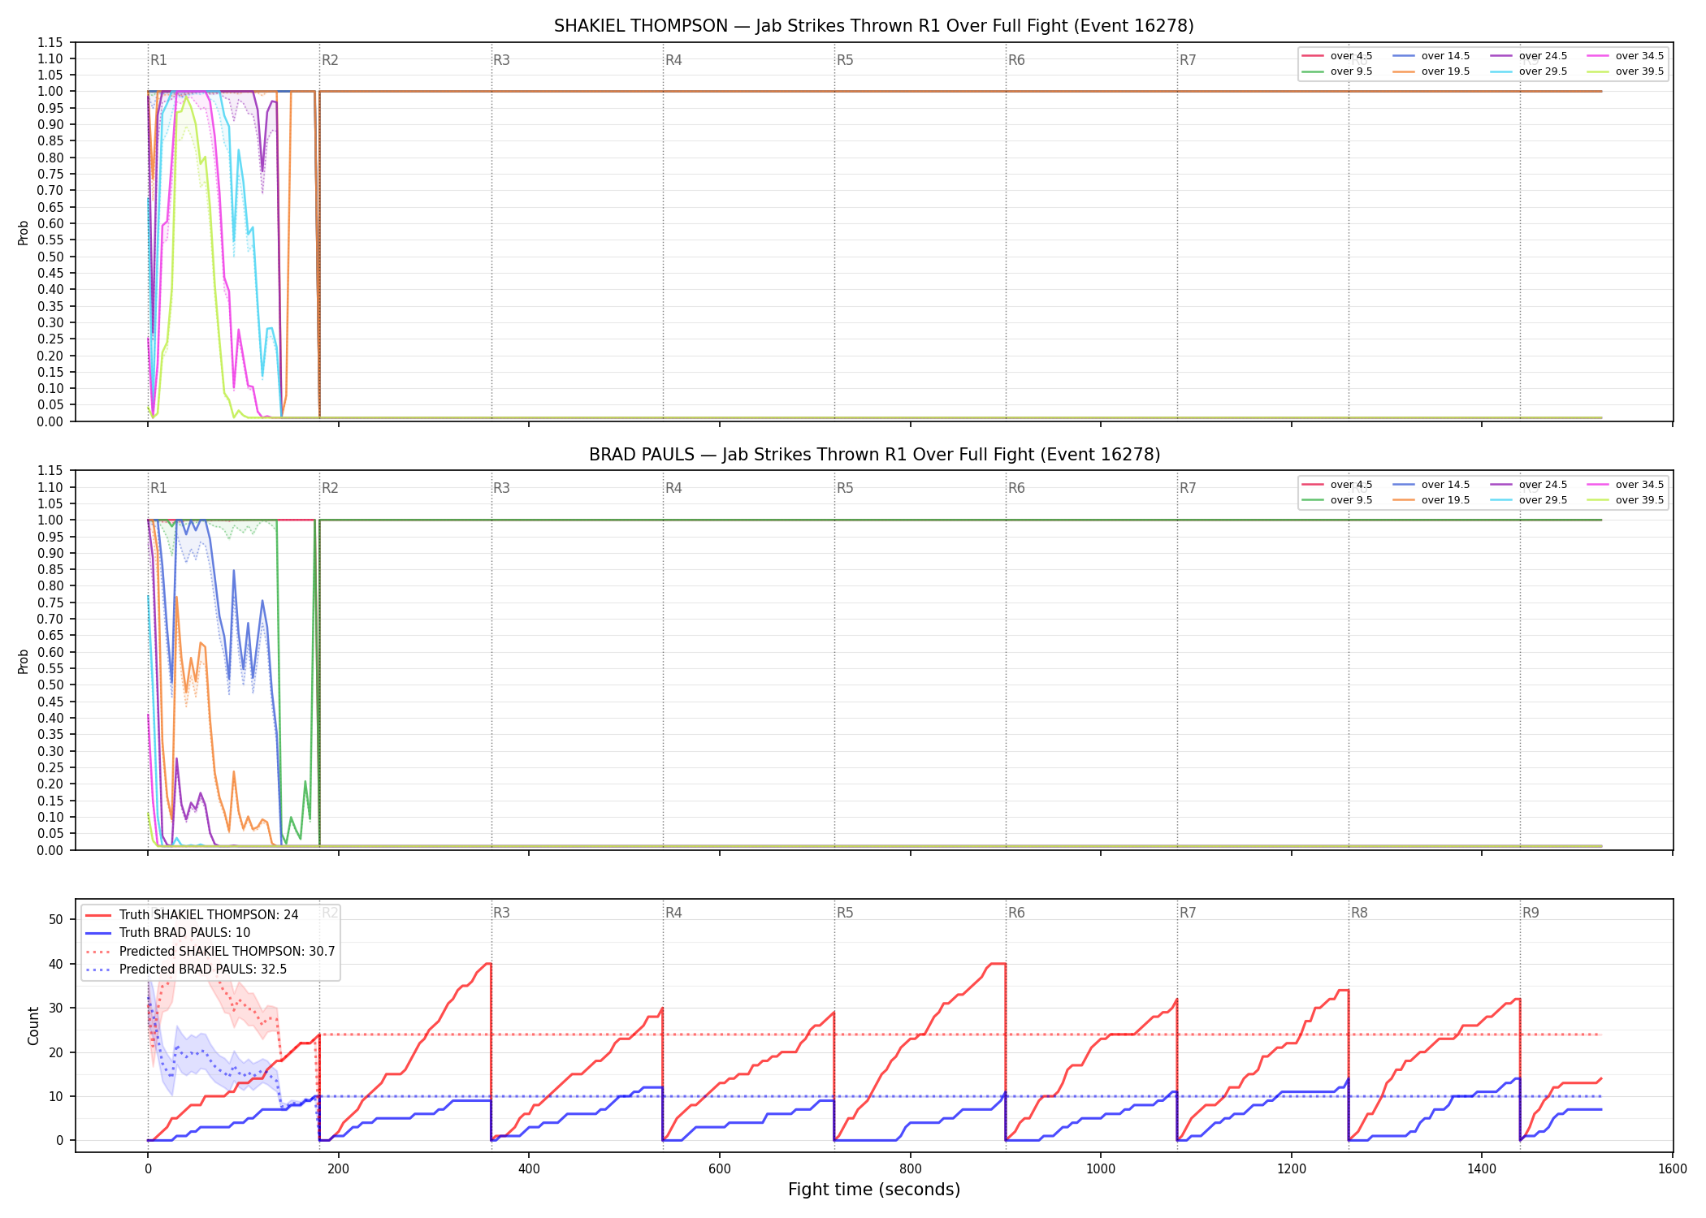Click 'Predicted BRAD PAULS: 32.5' legend entry
1706x1218 pixels.
click(186, 970)
